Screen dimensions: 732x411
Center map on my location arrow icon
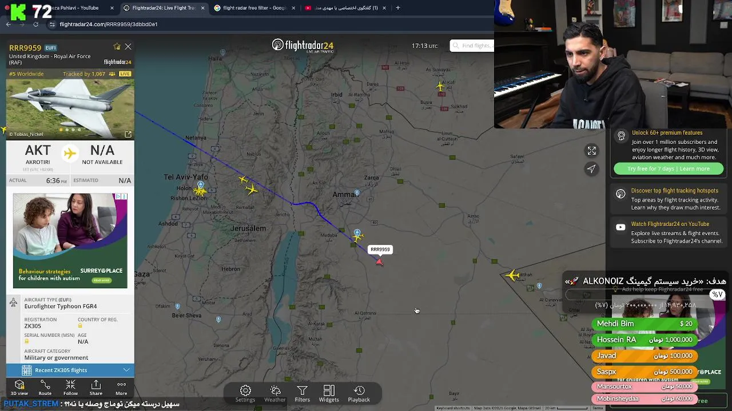pos(591,168)
